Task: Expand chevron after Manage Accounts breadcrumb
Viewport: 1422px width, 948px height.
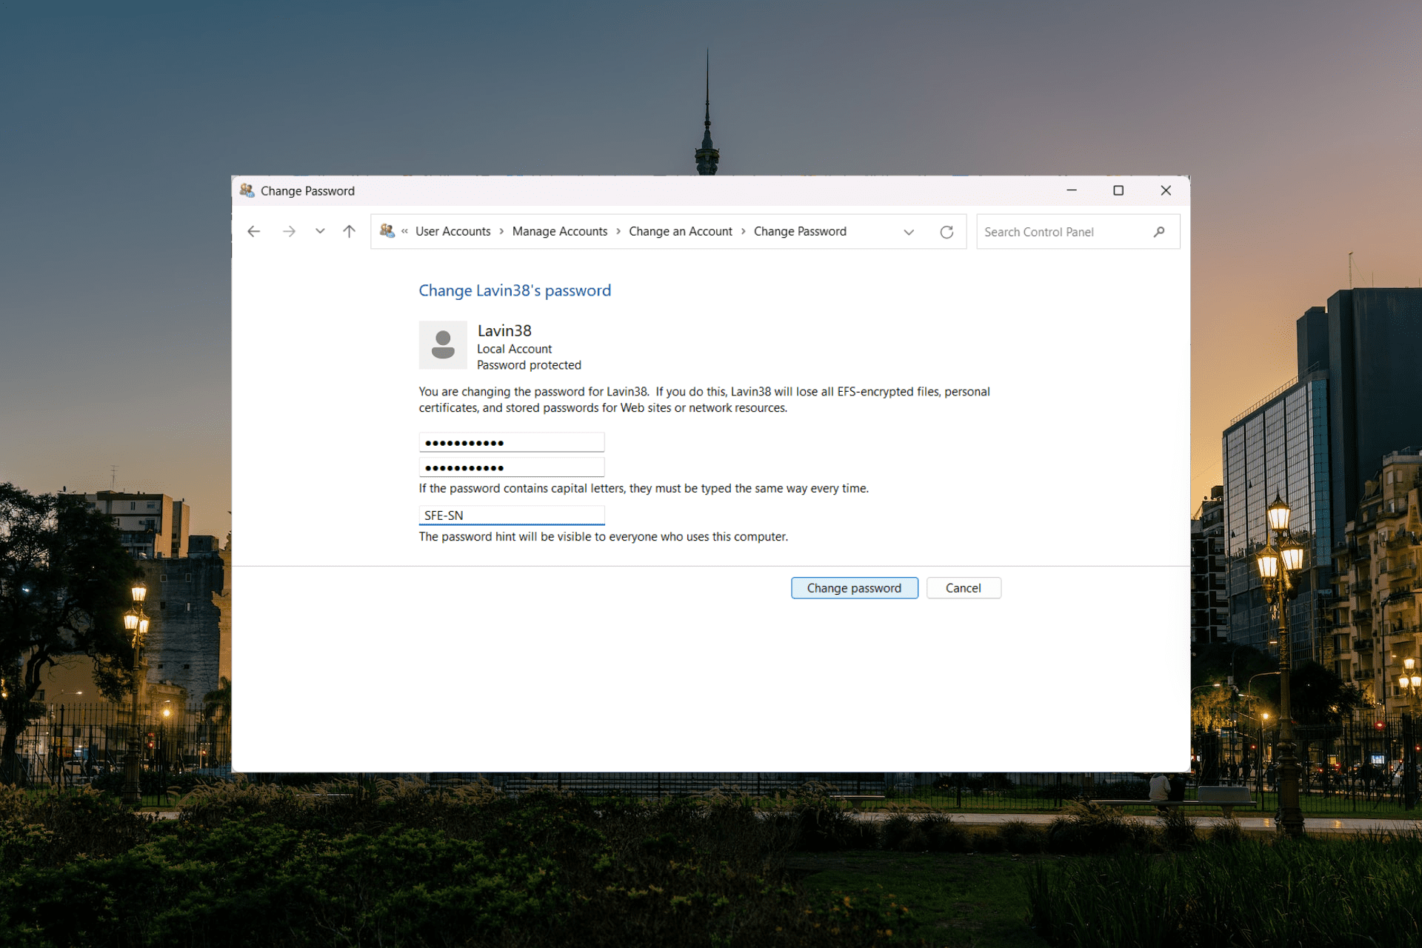Action: coord(618,231)
